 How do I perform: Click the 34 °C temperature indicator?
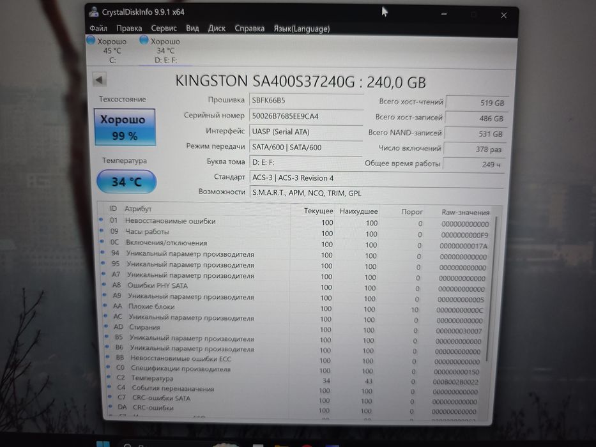[x=126, y=182]
